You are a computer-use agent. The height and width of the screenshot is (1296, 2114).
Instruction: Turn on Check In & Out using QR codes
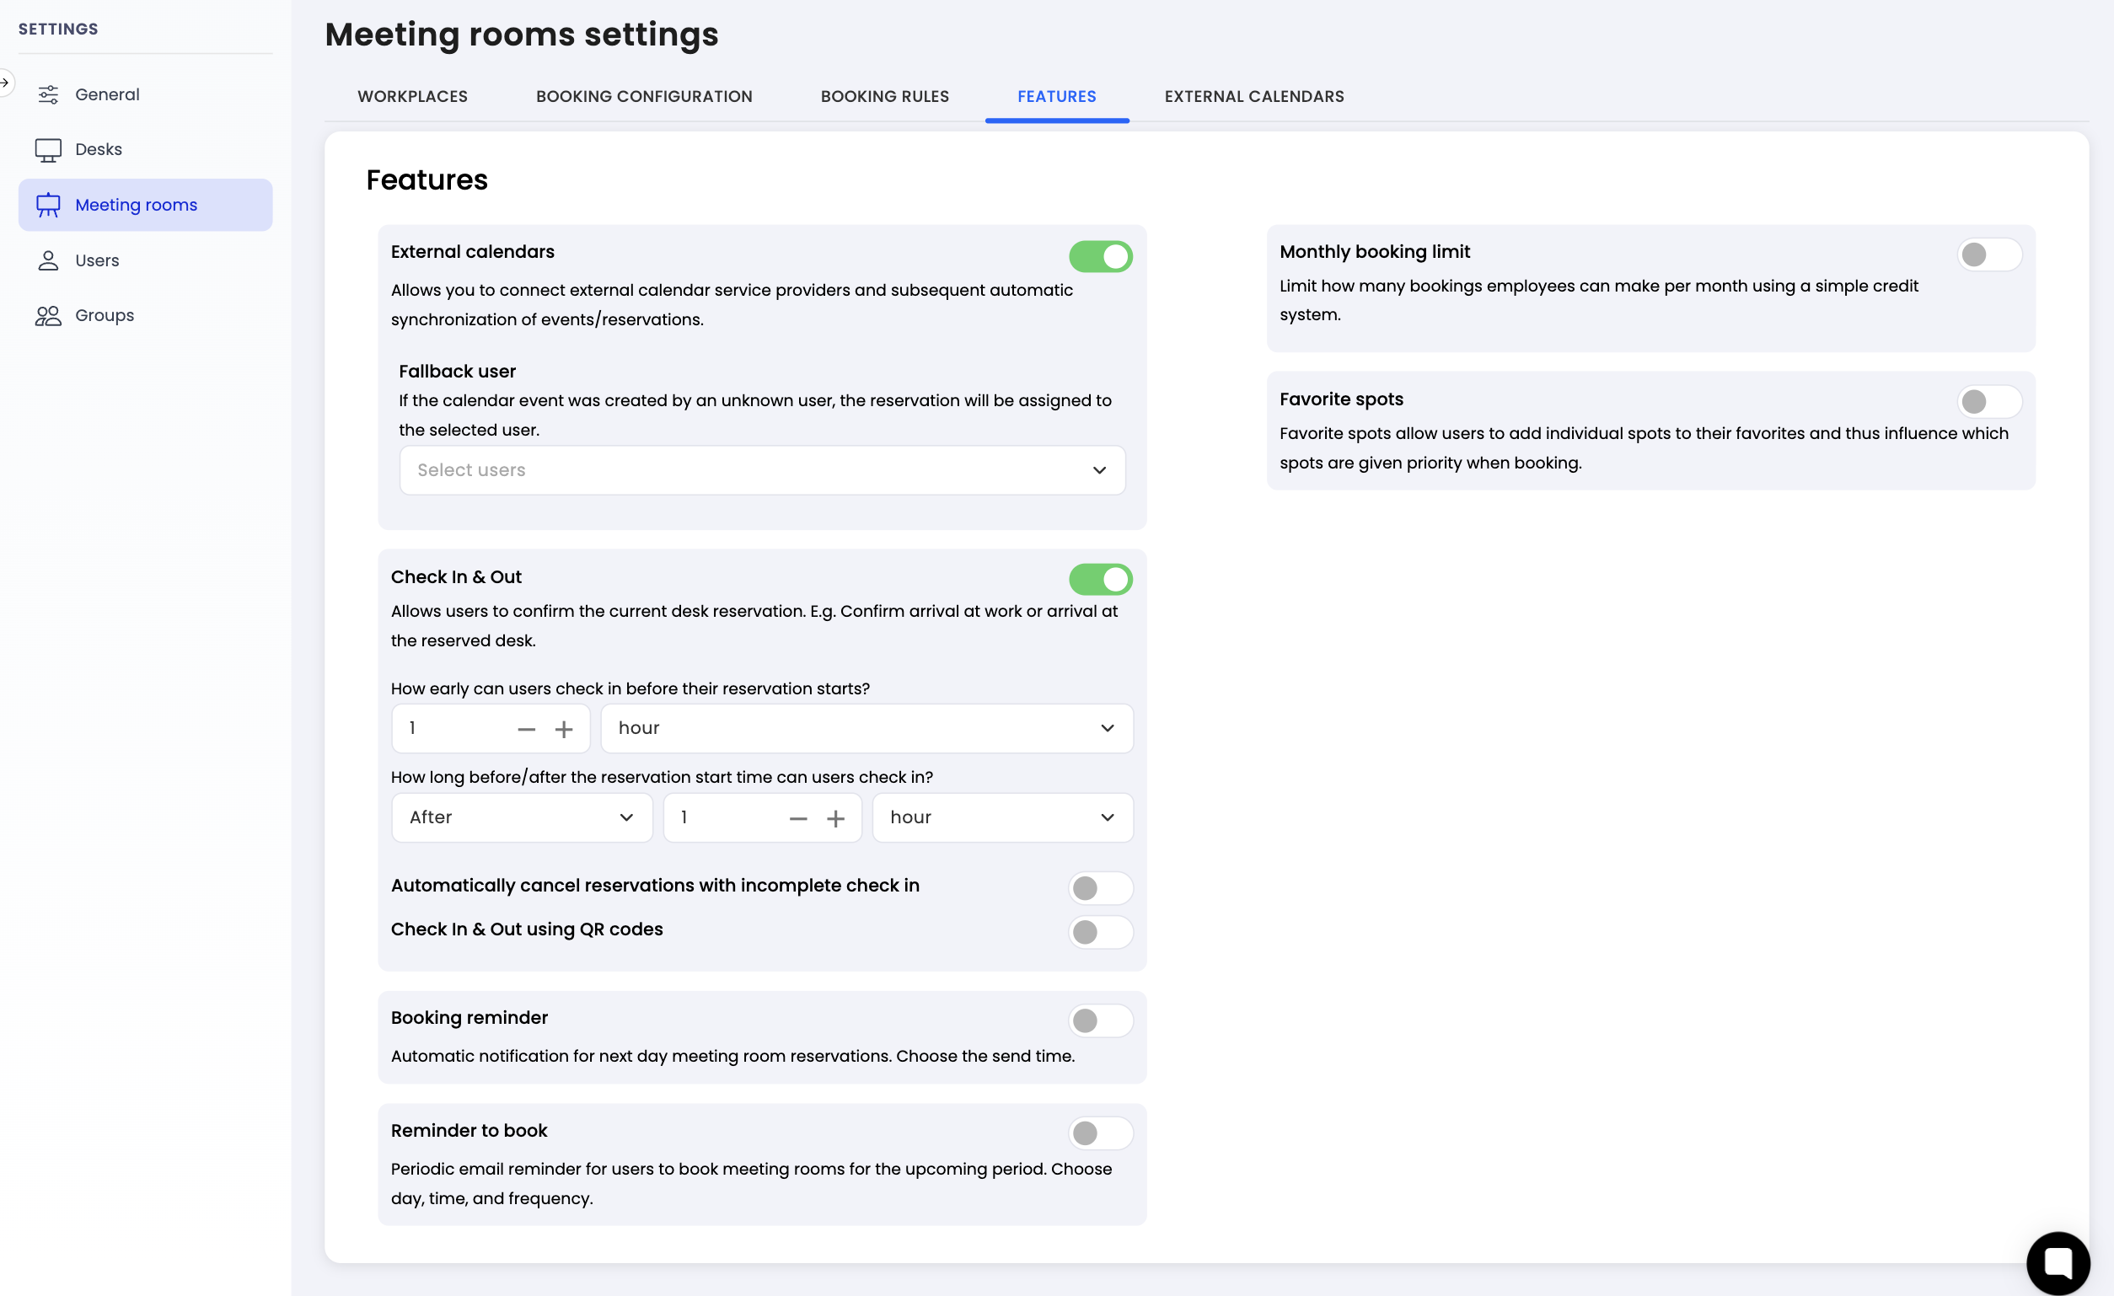point(1100,932)
